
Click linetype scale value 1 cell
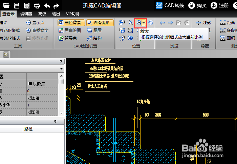[x=42, y=105]
